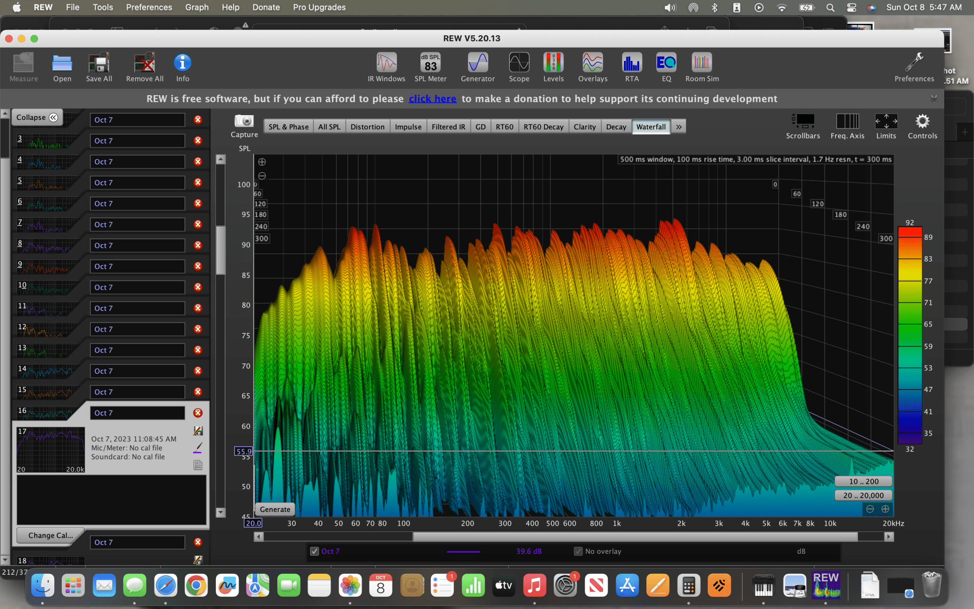Remove measurement 16 with red X
Screen dimensions: 974x609
point(198,413)
